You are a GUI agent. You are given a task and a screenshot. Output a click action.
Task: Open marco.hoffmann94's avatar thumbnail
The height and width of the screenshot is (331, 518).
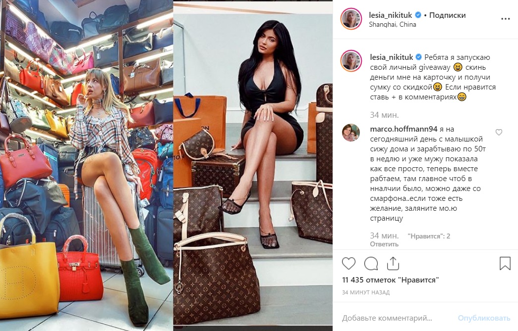(351, 133)
